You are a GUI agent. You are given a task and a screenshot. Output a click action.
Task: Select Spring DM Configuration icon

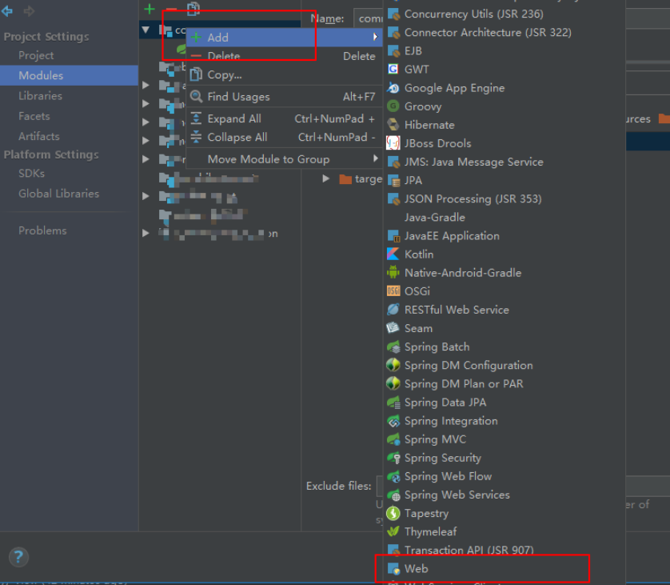pyautogui.click(x=393, y=365)
